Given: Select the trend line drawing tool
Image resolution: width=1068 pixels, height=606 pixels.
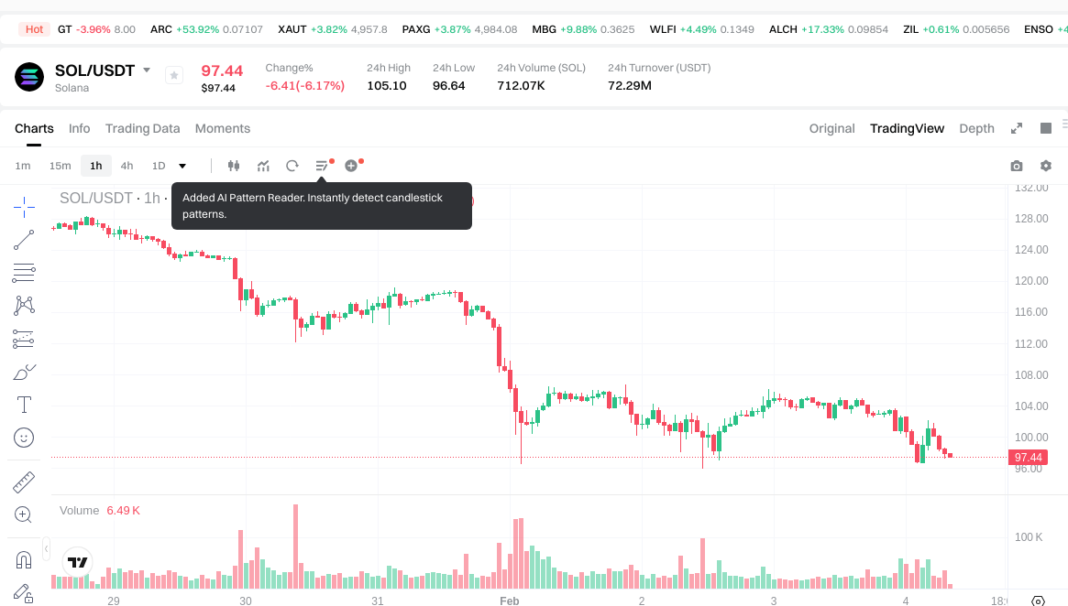Looking at the screenshot, I should [x=24, y=240].
